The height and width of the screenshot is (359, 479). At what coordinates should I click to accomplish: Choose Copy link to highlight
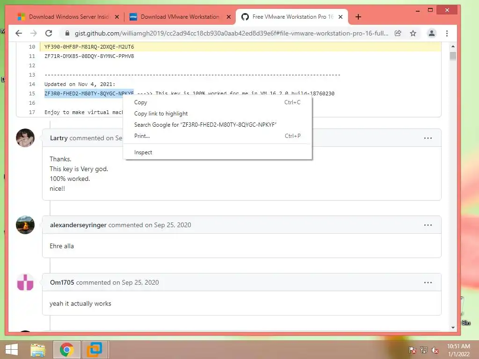coord(217,114)
